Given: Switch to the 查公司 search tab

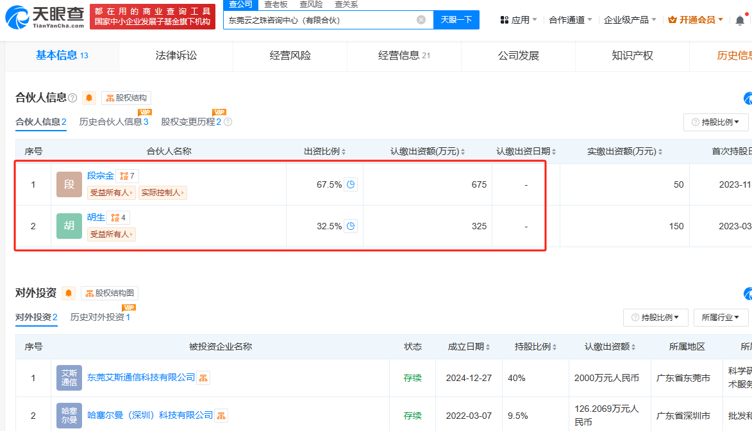Looking at the screenshot, I should [x=240, y=4].
